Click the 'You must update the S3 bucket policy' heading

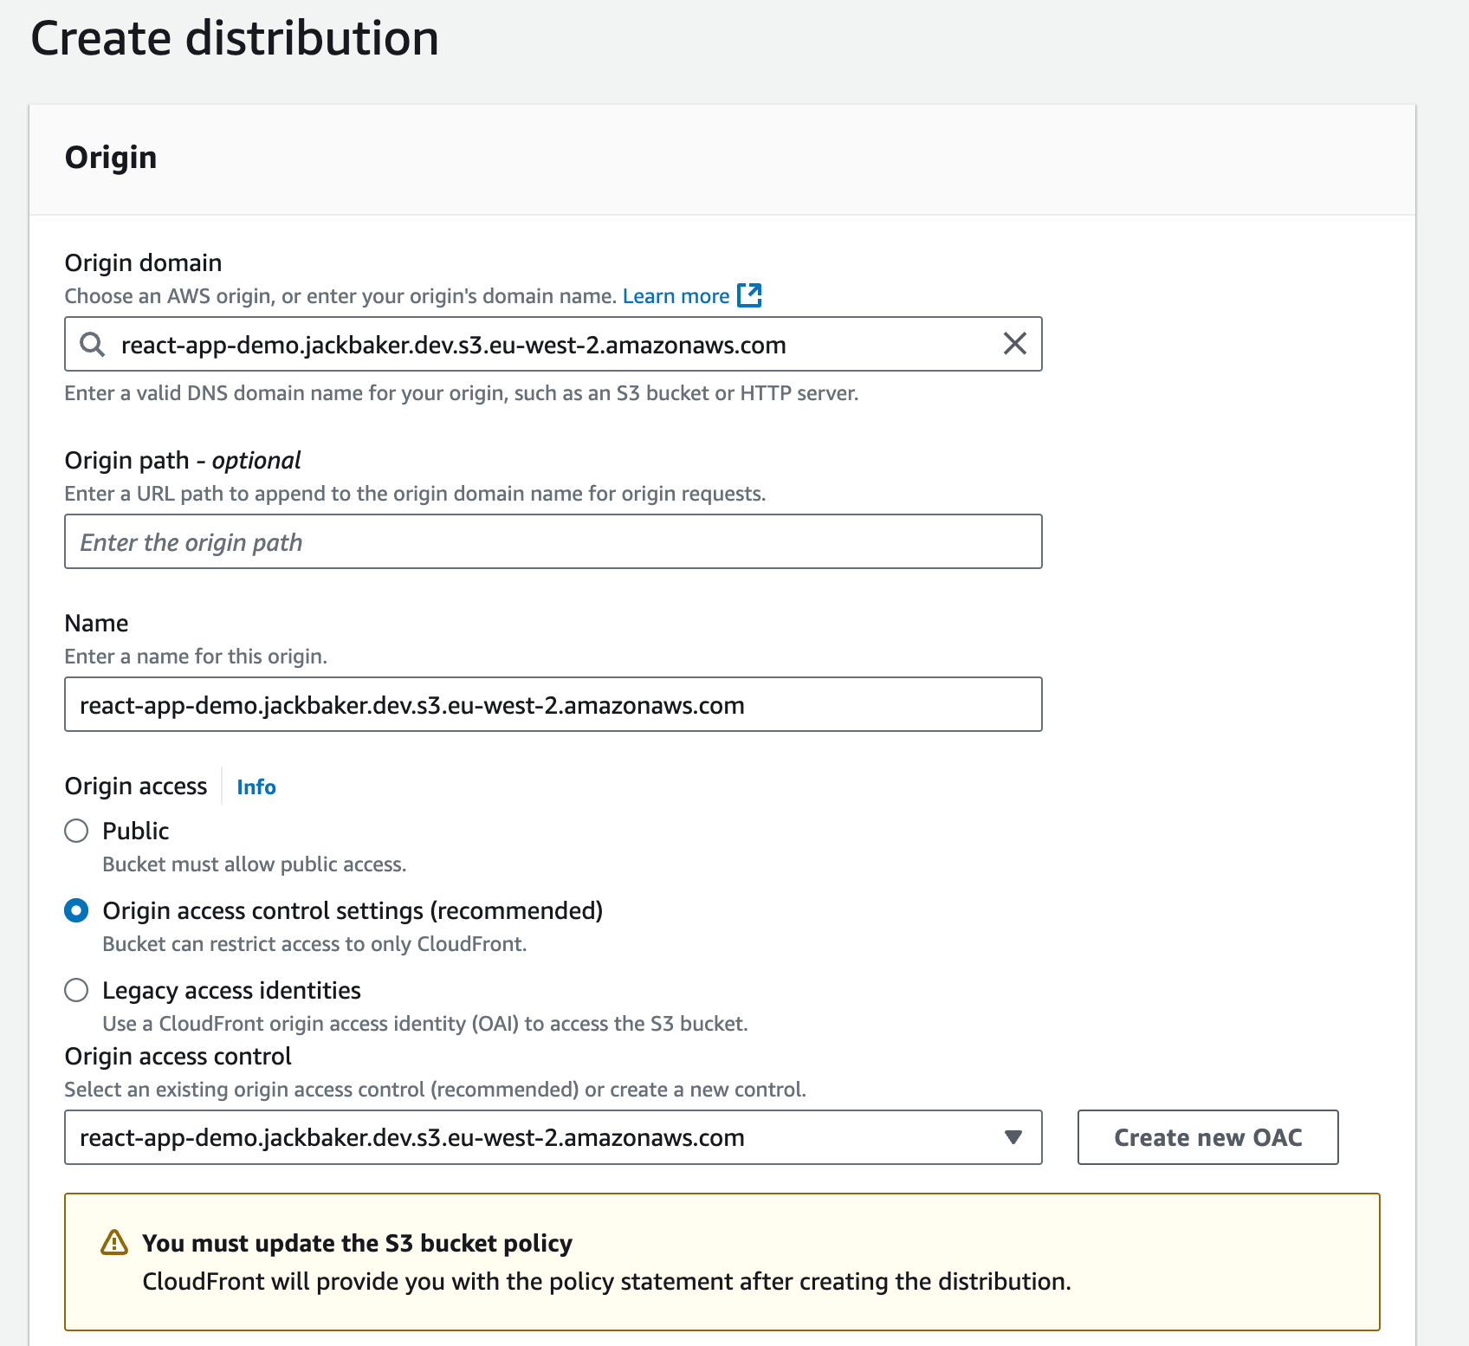pos(357,1244)
